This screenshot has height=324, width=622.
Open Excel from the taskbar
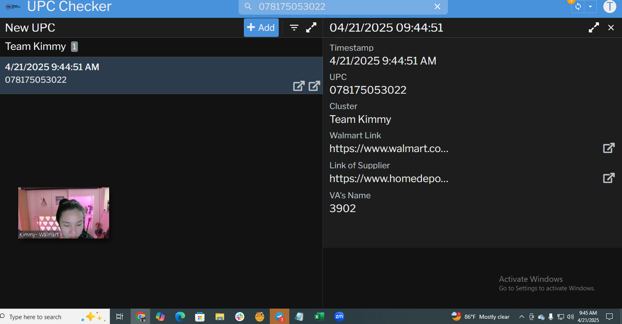tap(319, 317)
